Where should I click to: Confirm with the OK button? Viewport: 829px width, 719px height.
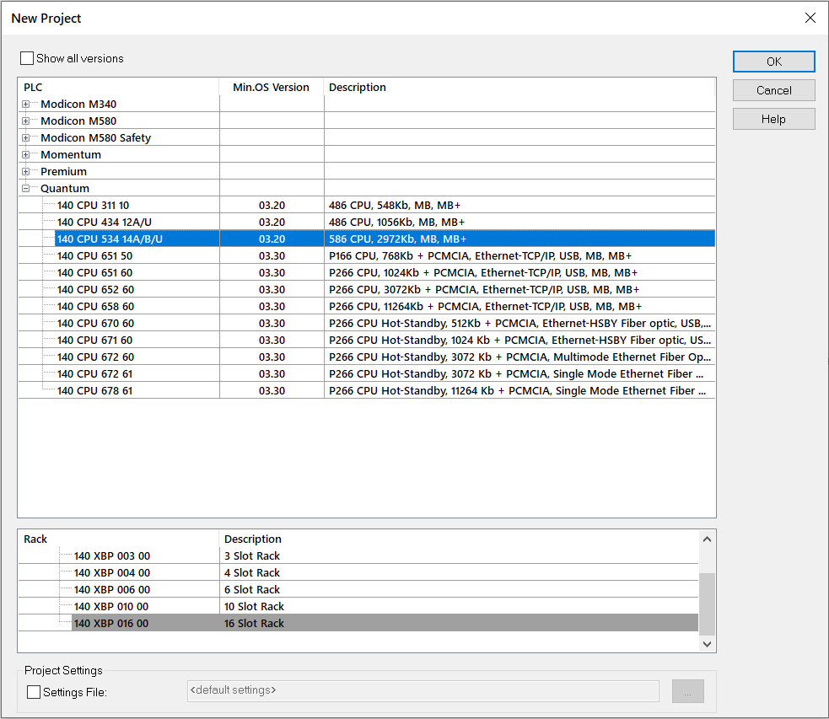[773, 62]
